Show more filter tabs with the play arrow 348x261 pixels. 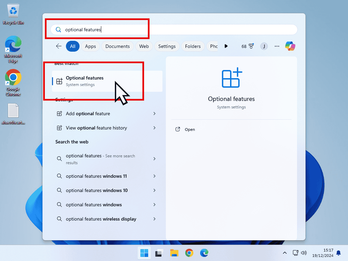(x=226, y=46)
